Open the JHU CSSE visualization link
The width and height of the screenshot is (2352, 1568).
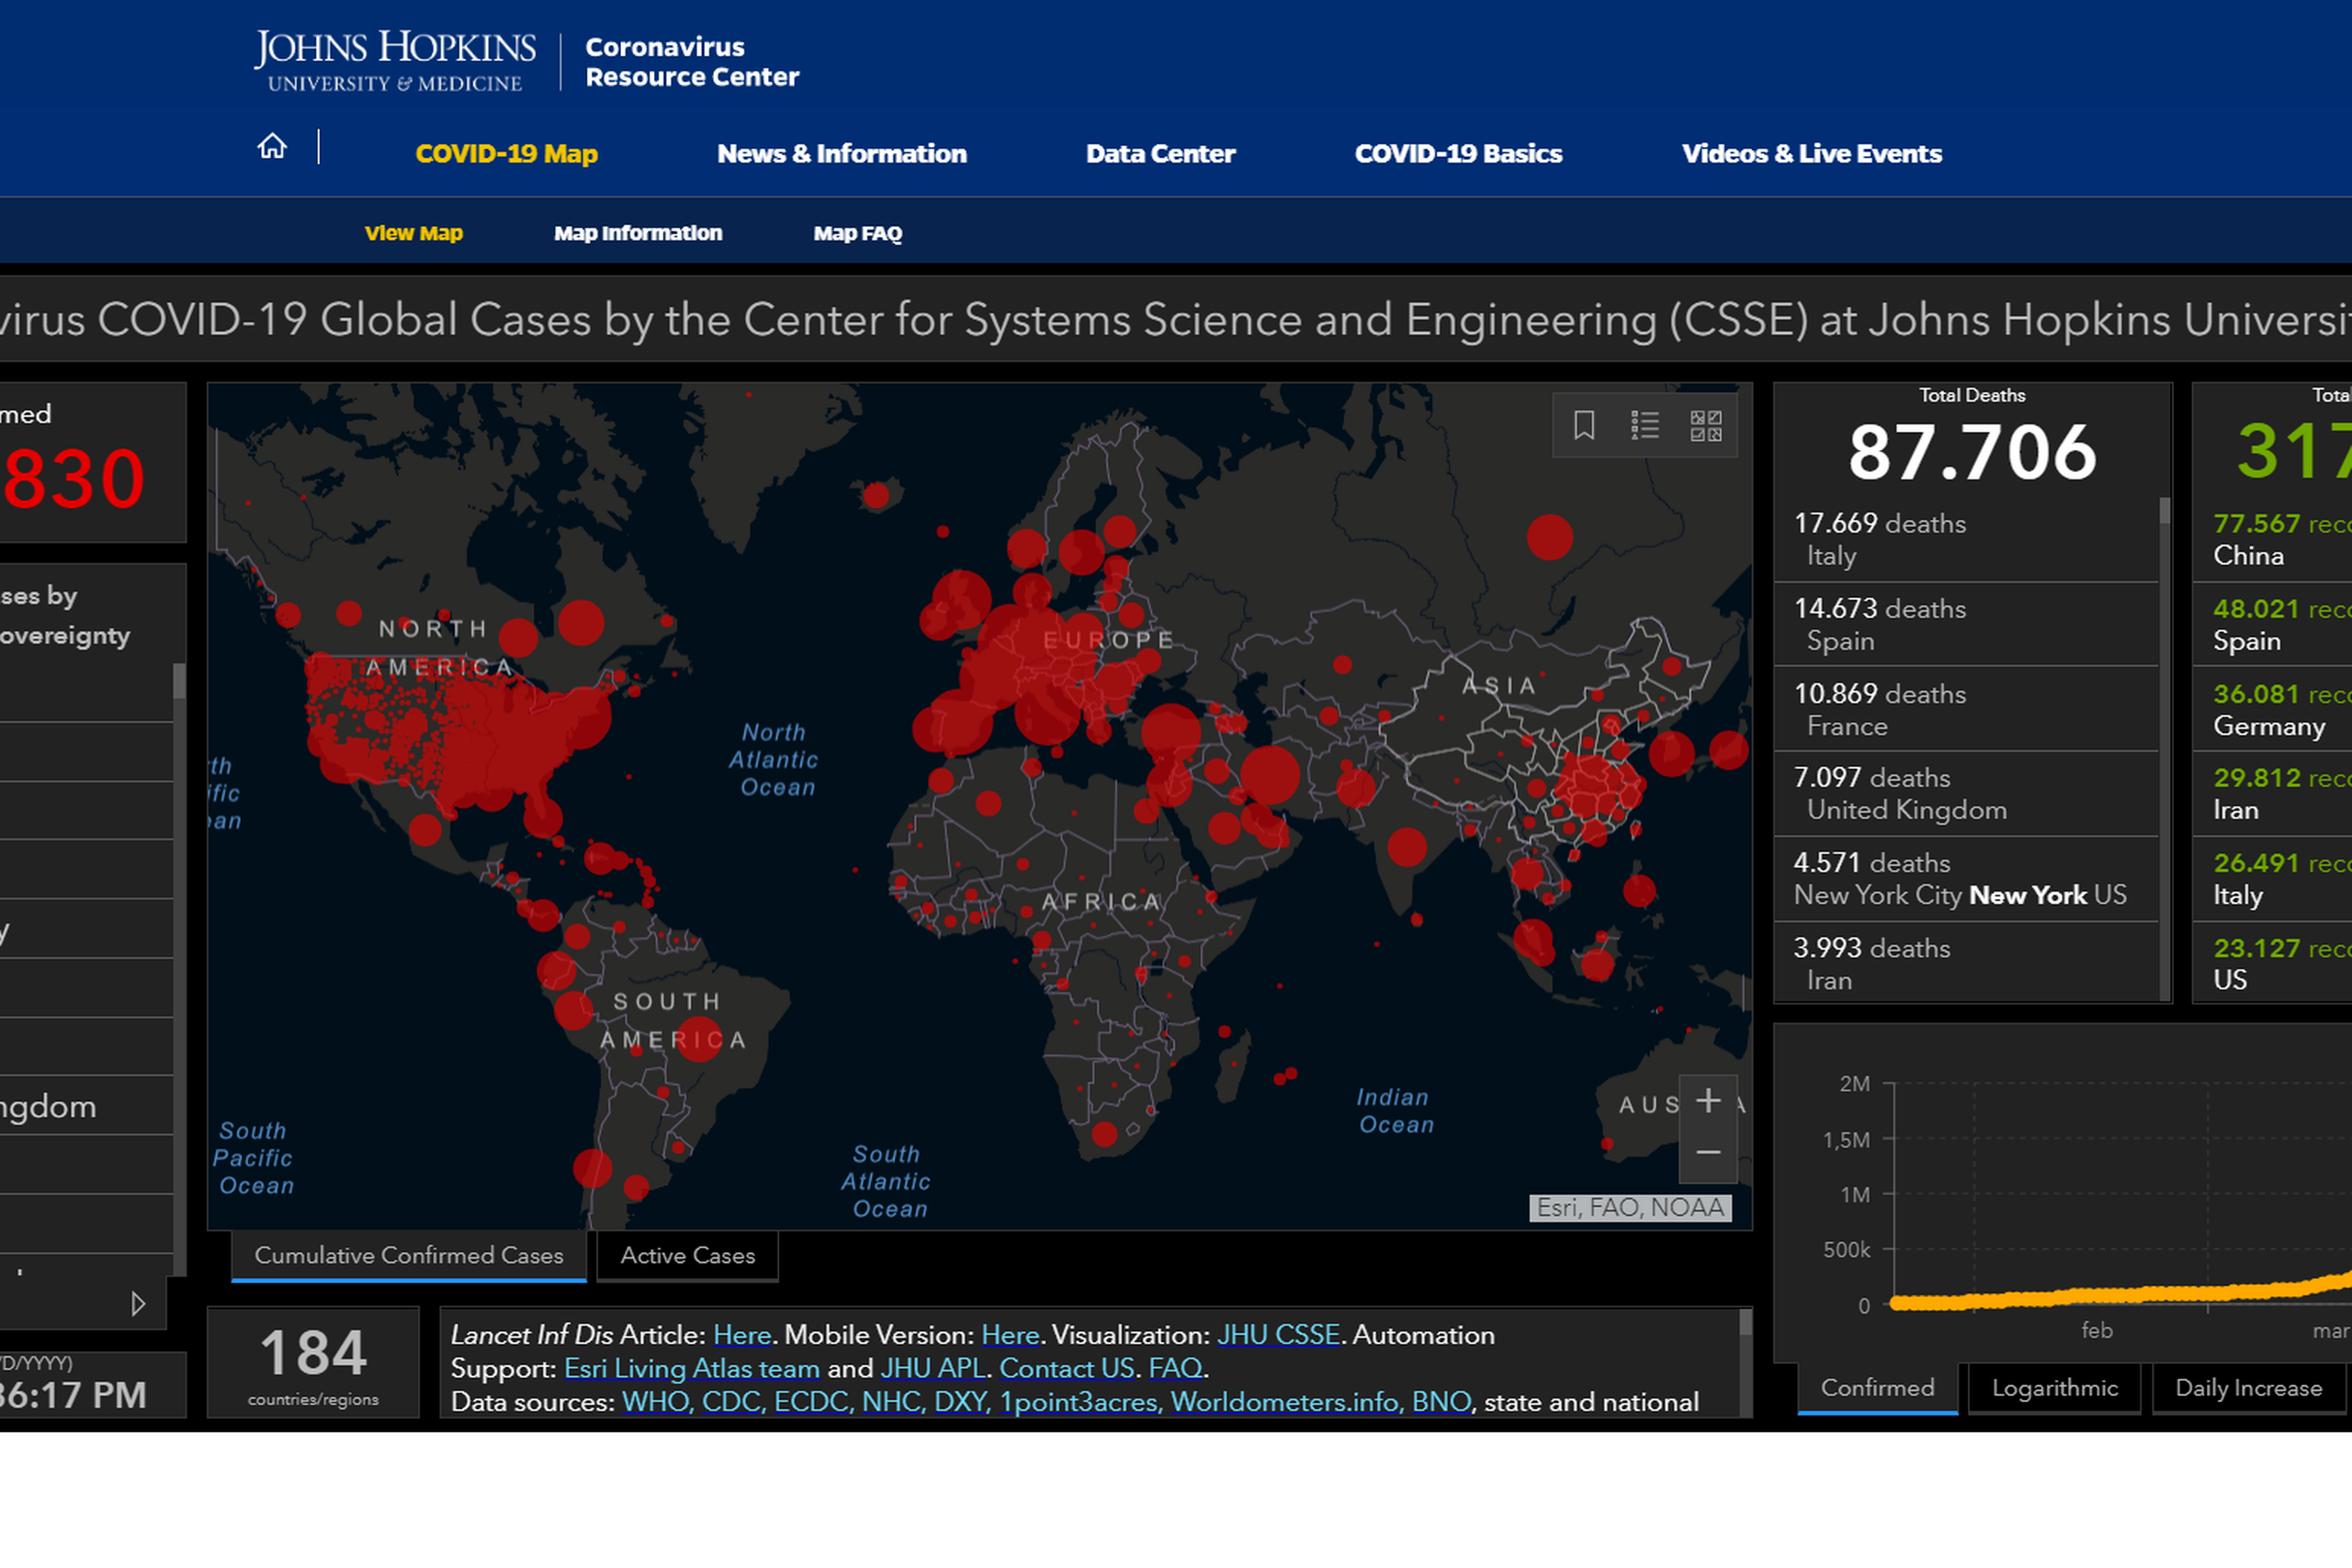point(1277,1335)
